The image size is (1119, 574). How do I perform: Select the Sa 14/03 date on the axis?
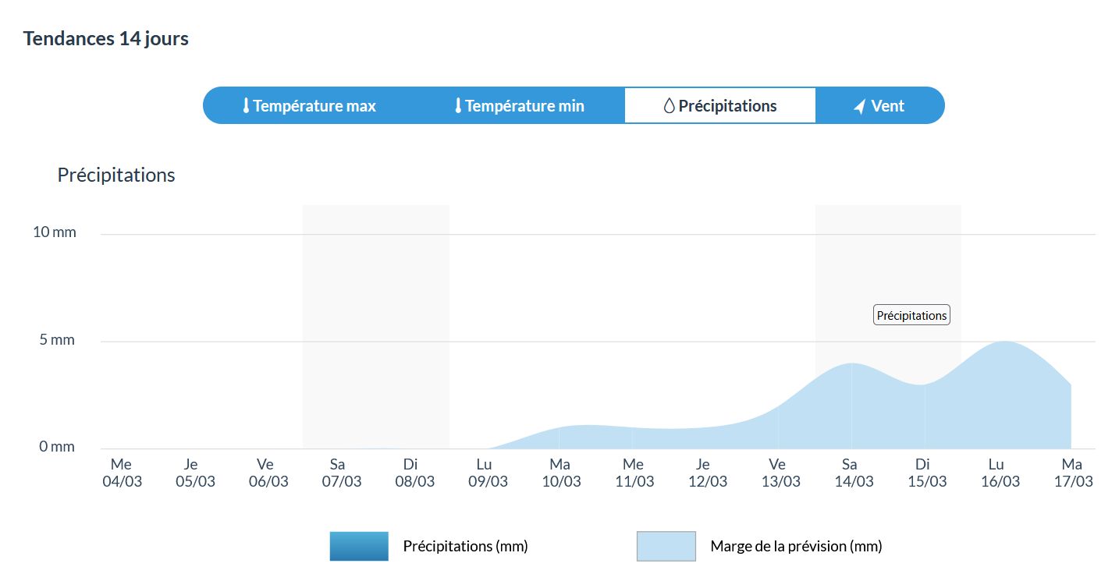pyautogui.click(x=853, y=473)
